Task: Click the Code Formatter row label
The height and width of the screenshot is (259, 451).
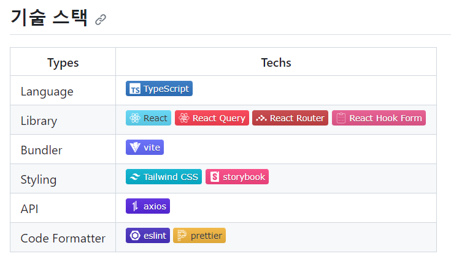Action: (63, 238)
